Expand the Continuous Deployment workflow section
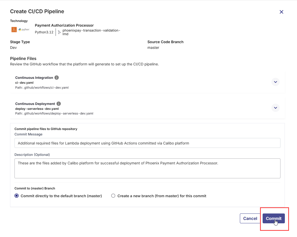The image size is (297, 237). point(275,108)
